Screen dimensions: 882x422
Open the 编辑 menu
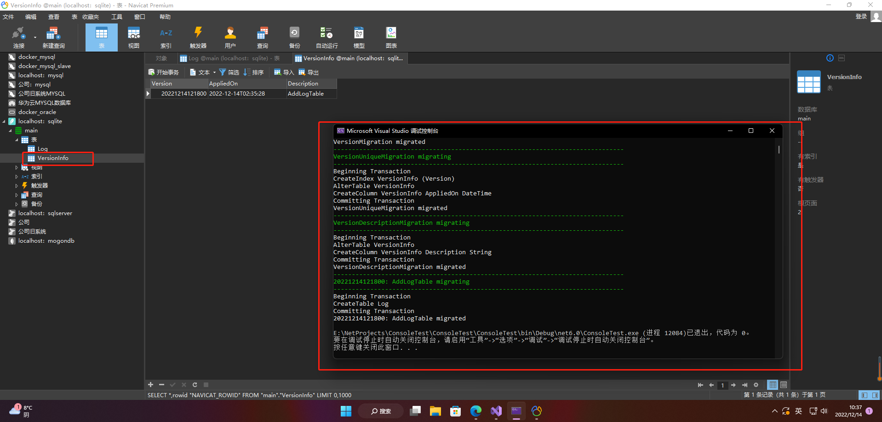[31, 17]
